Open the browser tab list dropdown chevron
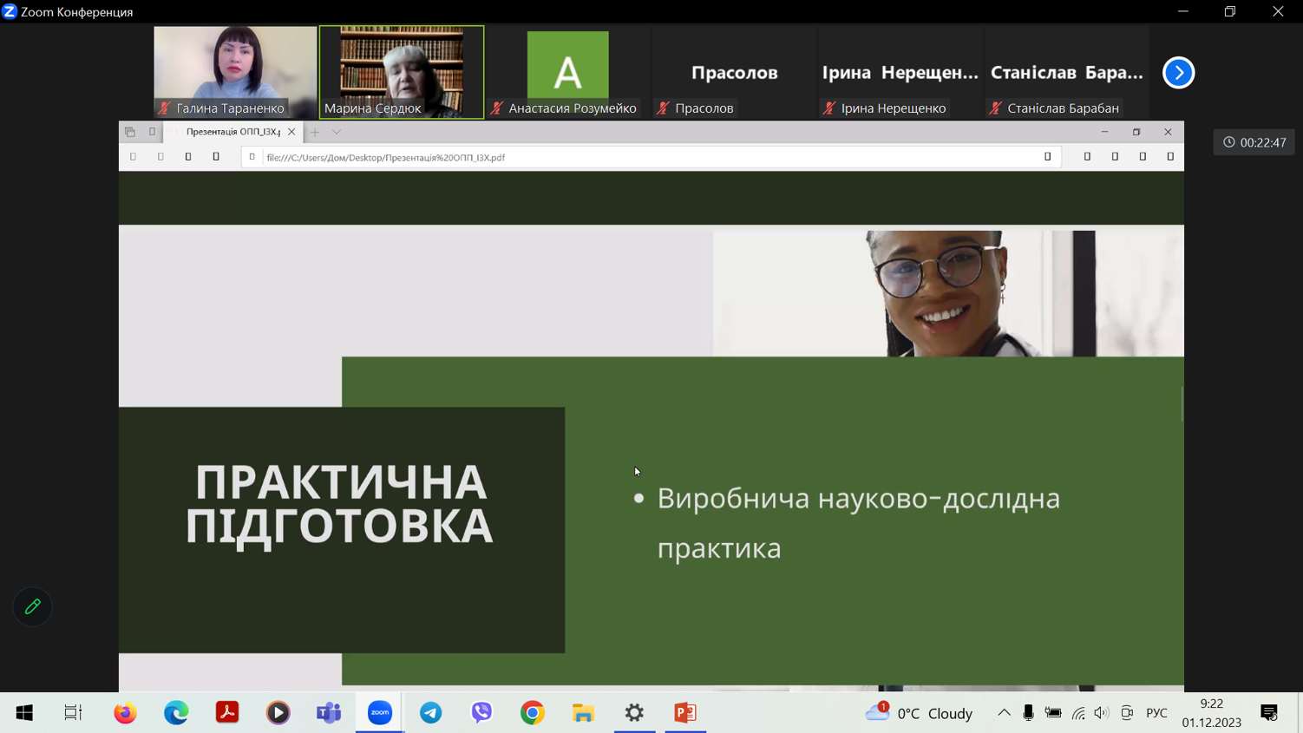This screenshot has width=1303, height=733. point(337,133)
